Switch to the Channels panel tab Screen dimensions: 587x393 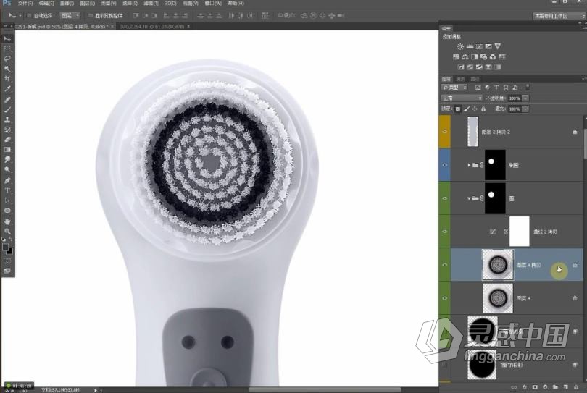[x=460, y=79]
